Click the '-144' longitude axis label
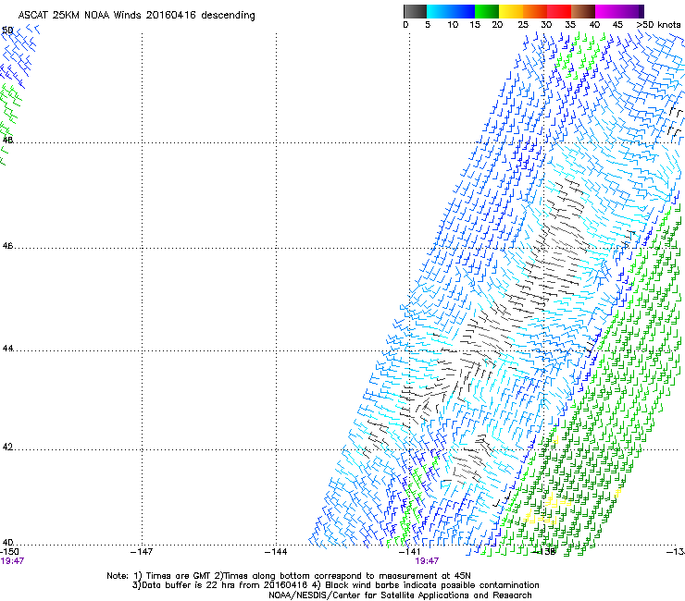685x601 pixels. tap(276, 552)
